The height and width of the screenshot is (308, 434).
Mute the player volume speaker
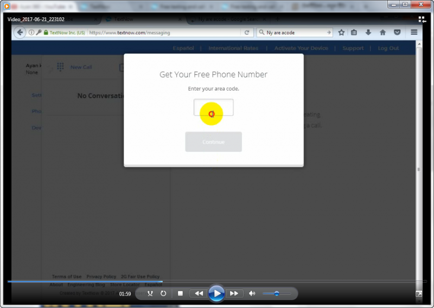(252, 293)
